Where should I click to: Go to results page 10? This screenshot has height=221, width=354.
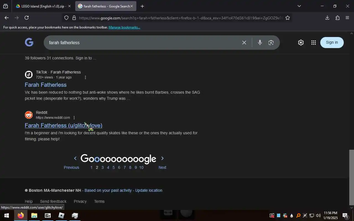tap(141, 167)
